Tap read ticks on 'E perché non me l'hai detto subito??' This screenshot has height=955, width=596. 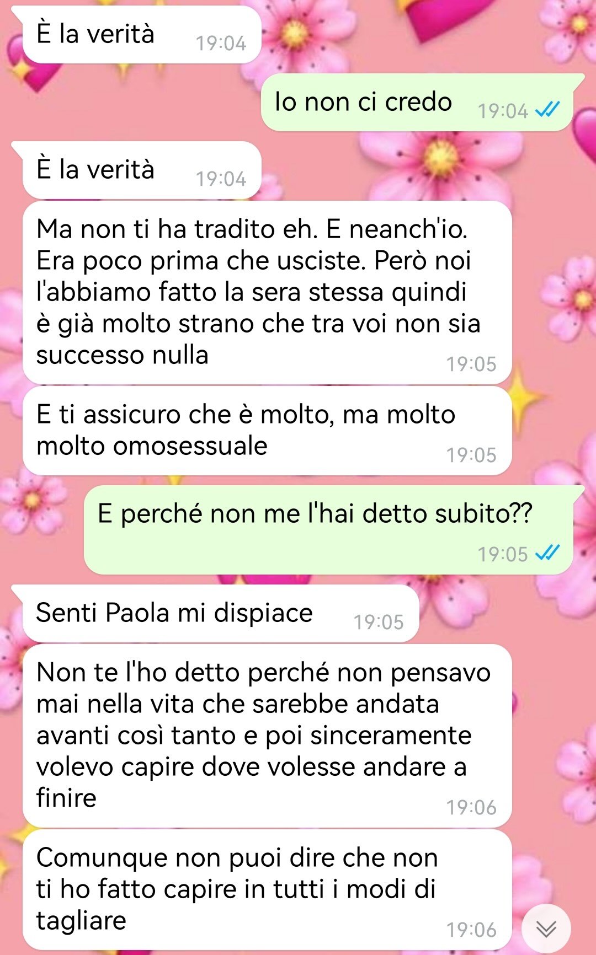547,553
